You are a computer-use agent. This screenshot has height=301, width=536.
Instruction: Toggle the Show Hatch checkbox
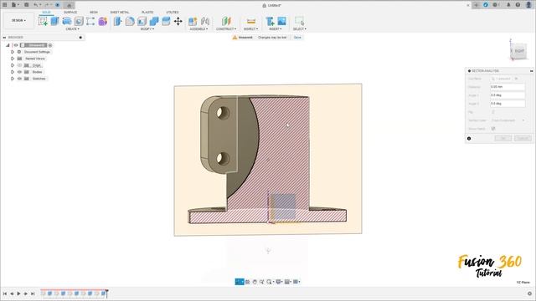[x=493, y=129]
